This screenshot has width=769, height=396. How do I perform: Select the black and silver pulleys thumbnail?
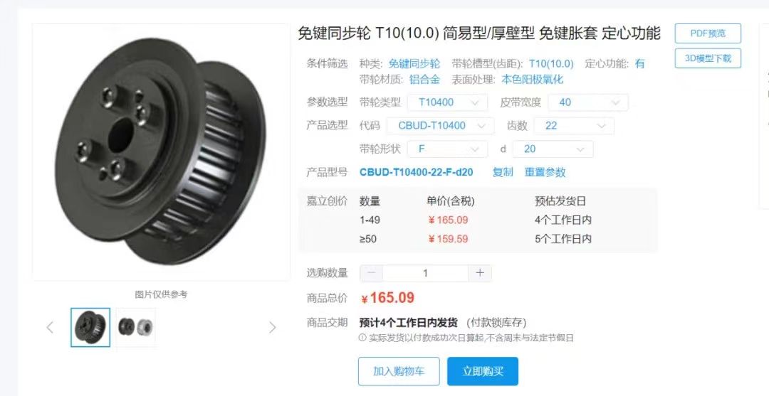136,328
